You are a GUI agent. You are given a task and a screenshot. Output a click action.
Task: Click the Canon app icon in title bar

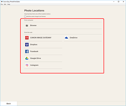click(x=2, y=2)
